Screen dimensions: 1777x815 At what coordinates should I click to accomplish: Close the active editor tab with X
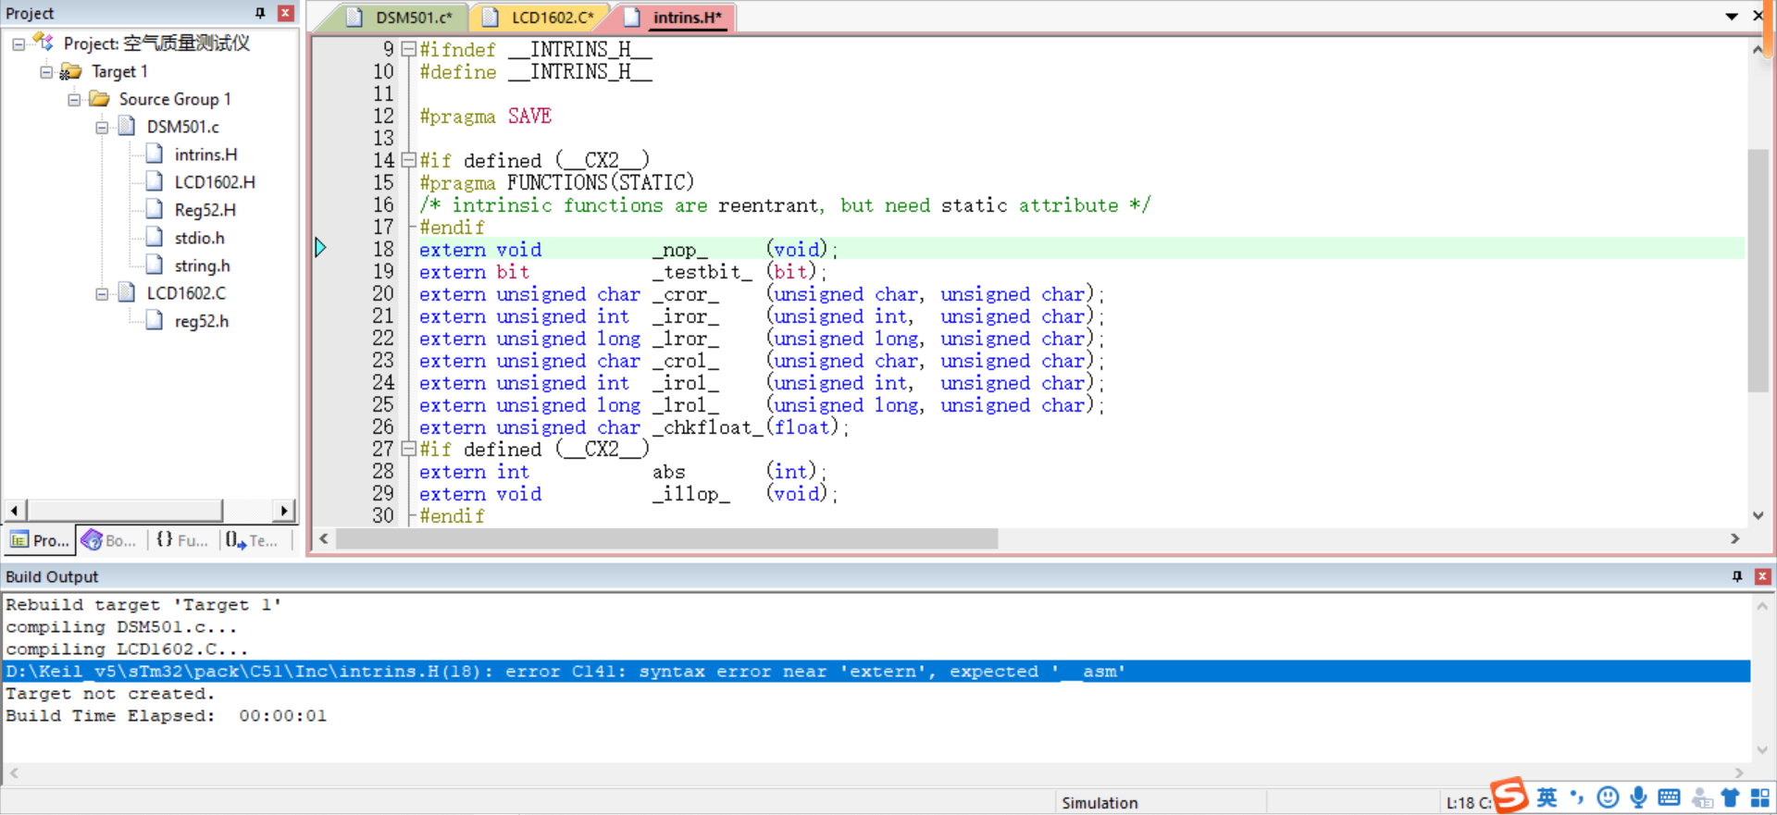tap(1757, 16)
